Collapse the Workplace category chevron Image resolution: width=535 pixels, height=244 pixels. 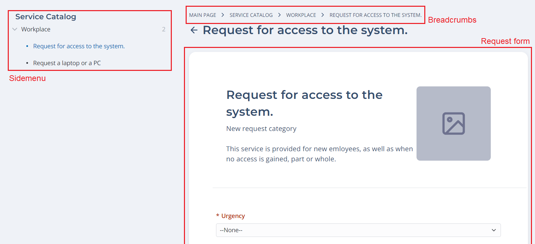pos(15,29)
